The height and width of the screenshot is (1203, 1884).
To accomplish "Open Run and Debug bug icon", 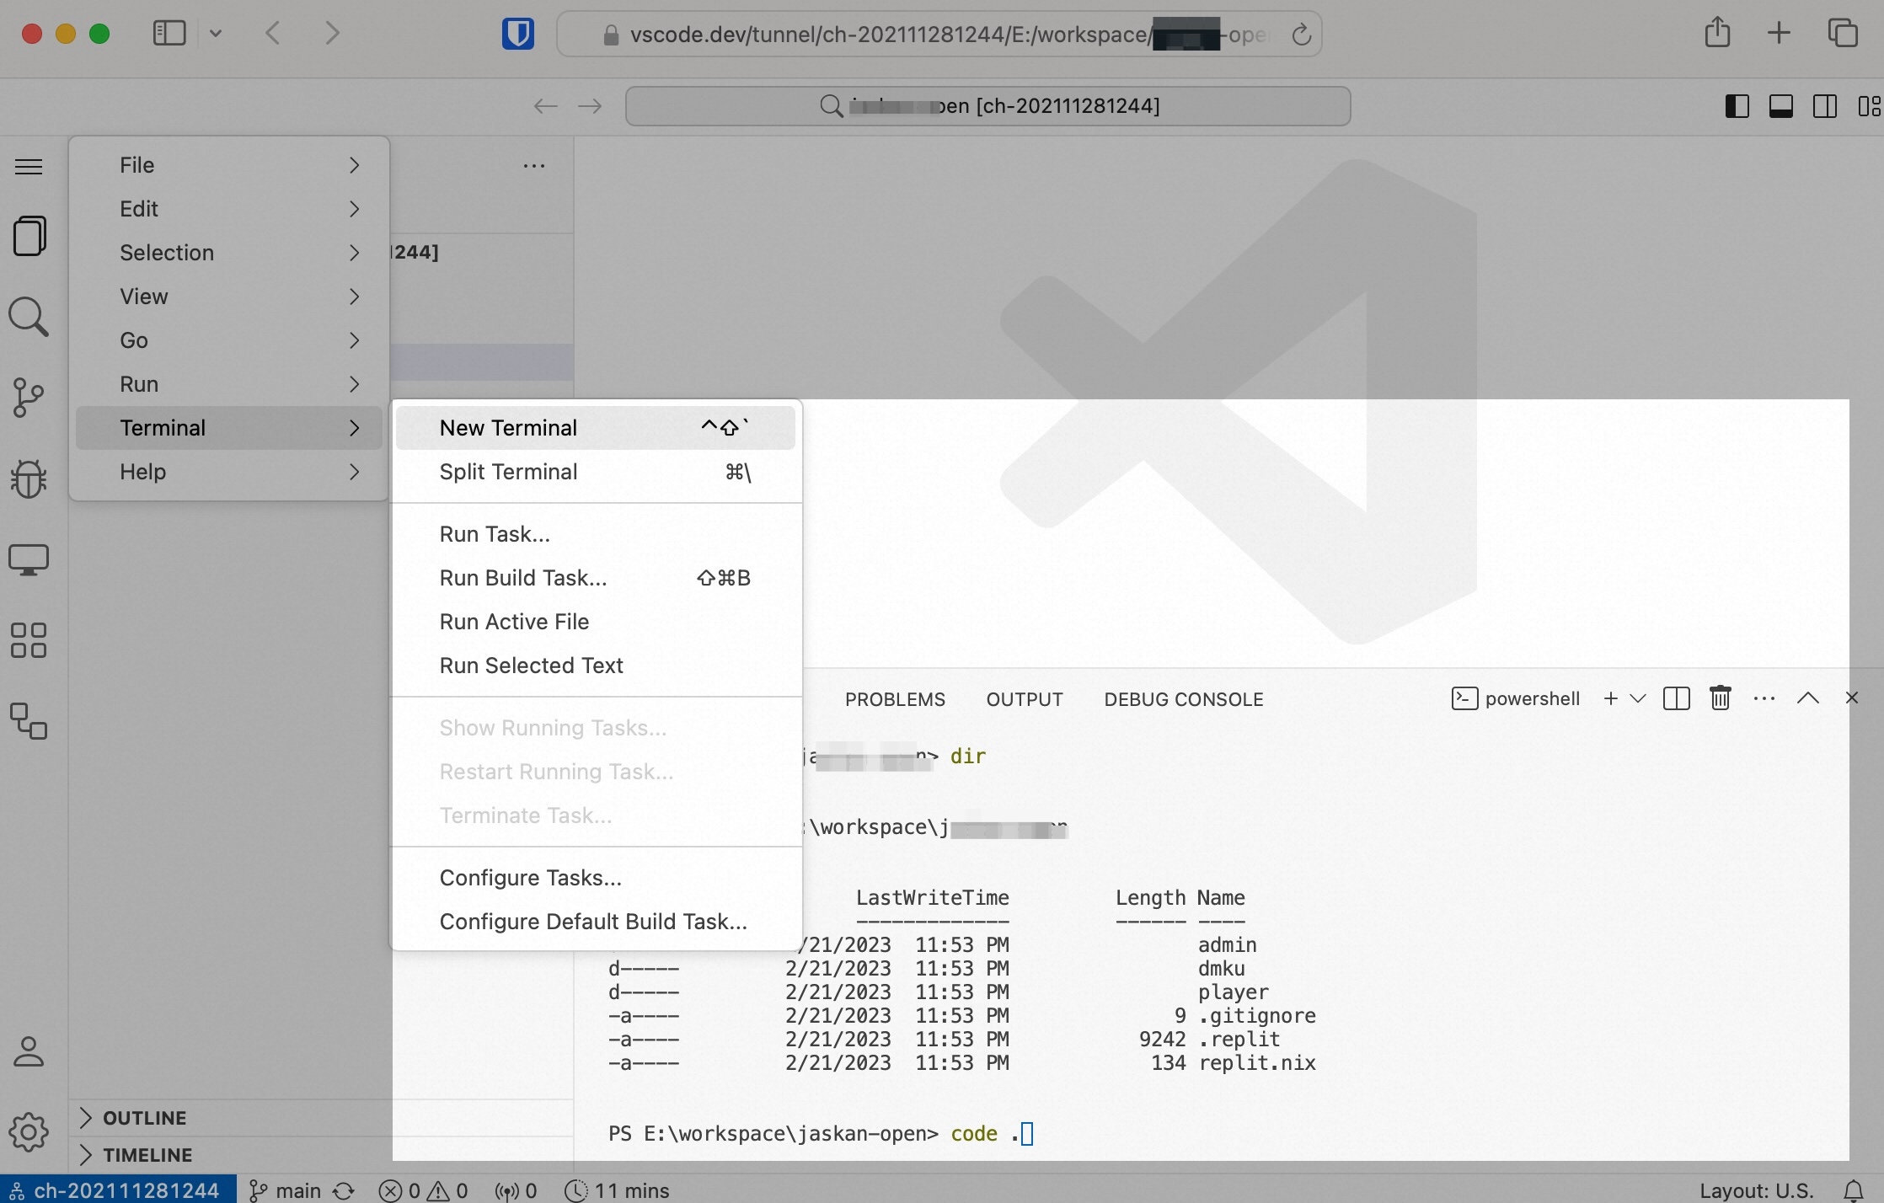I will coord(29,479).
